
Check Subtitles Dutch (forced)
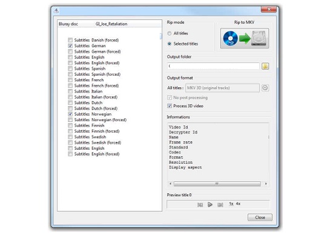tap(70, 108)
